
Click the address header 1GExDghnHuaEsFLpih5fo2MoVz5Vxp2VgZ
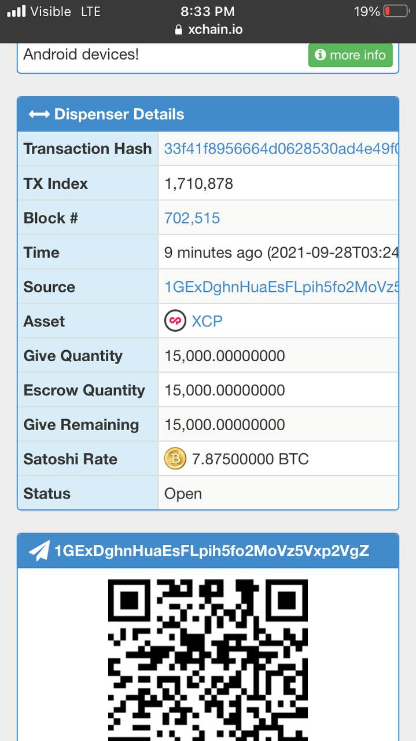[x=211, y=551]
